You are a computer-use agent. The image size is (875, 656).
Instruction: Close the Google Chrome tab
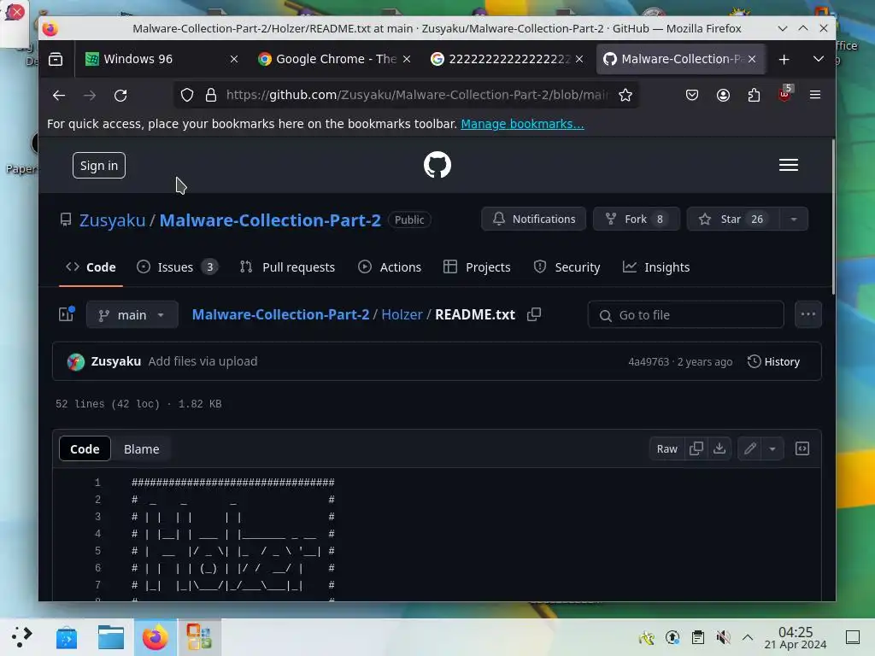click(407, 59)
